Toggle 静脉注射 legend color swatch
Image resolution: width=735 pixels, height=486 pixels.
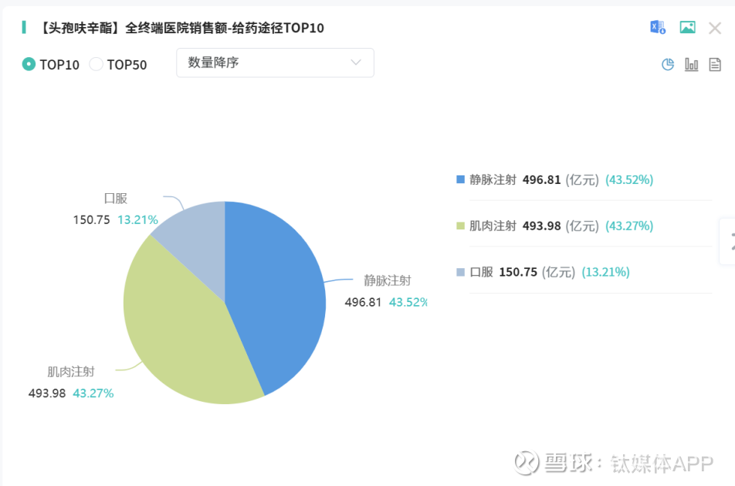[x=460, y=179]
